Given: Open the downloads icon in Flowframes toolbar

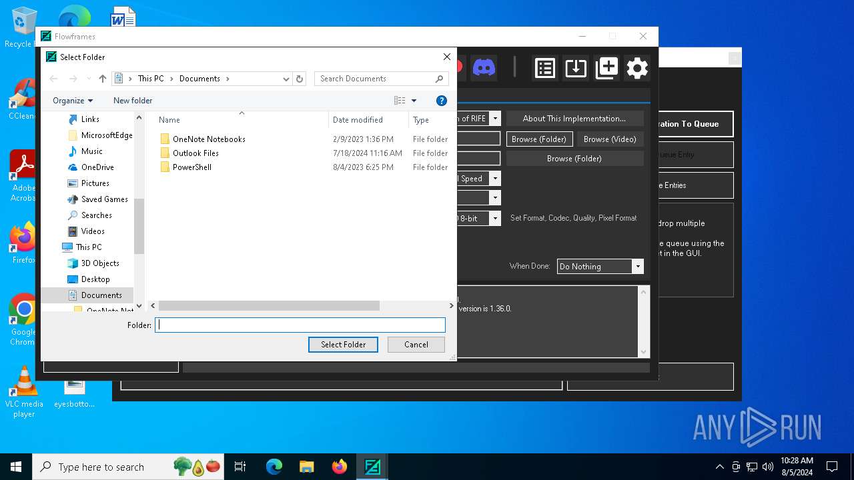Looking at the screenshot, I should [576, 68].
